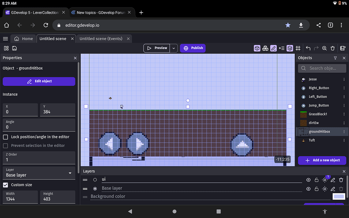Delete selected instance with toolbar trash icon
Image resolution: width=349 pixels, height=218 pixels.
point(333,48)
